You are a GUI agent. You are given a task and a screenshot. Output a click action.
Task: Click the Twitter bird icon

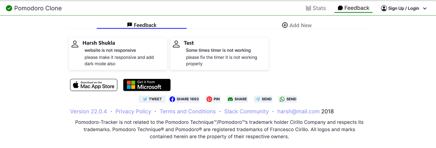(x=145, y=99)
